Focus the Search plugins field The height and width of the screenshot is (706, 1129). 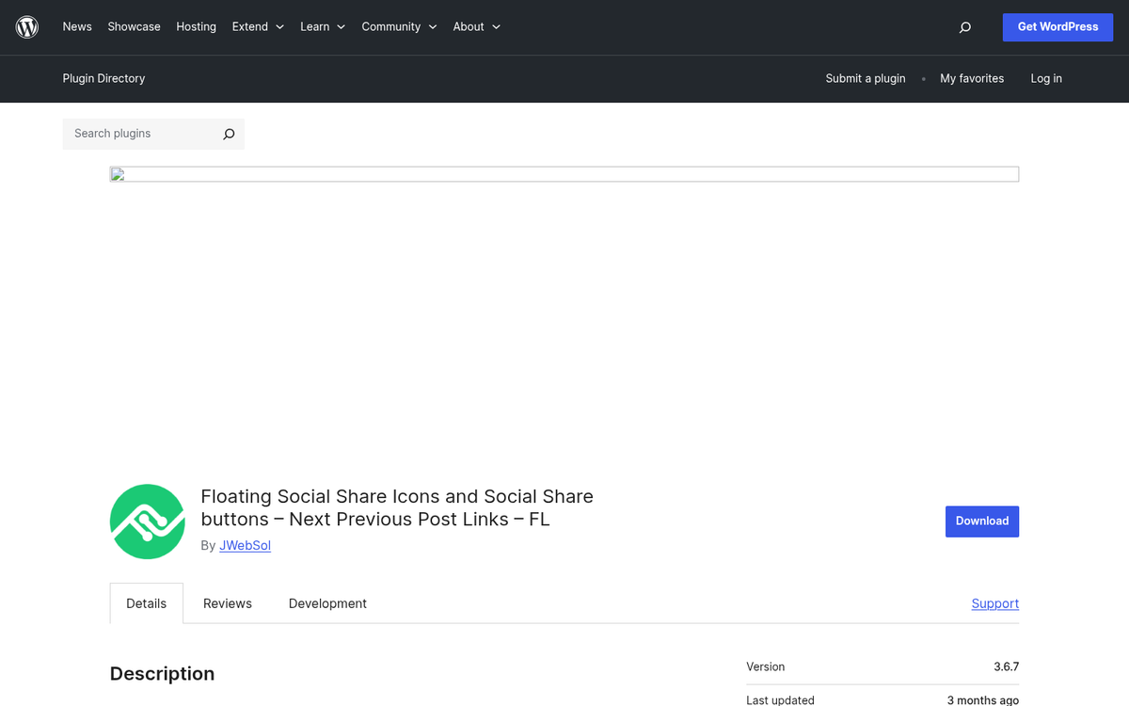pyautogui.click(x=141, y=134)
